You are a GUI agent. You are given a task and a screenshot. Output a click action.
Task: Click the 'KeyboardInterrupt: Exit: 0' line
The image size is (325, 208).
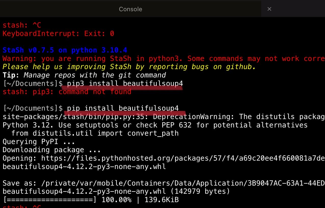tap(58, 33)
